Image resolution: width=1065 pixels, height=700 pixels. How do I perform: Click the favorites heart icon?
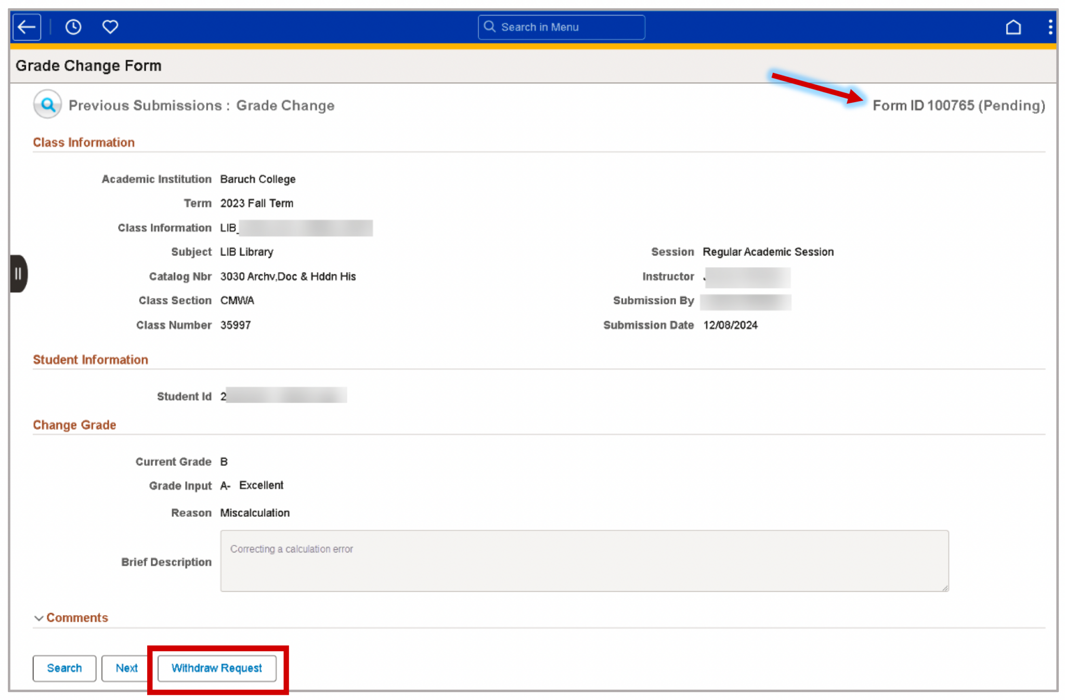(x=110, y=27)
